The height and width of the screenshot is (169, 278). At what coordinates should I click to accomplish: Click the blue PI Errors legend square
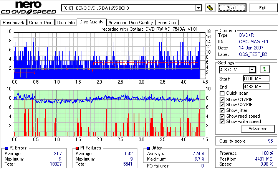click(7, 148)
